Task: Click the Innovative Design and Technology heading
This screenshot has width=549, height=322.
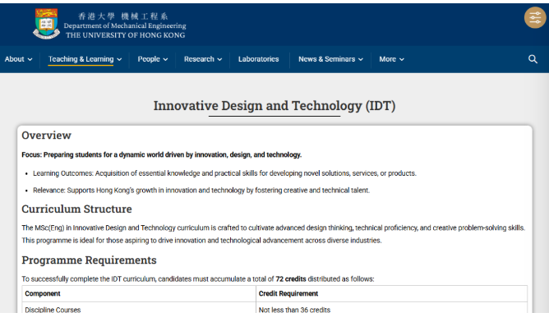Action: pyautogui.click(x=274, y=106)
